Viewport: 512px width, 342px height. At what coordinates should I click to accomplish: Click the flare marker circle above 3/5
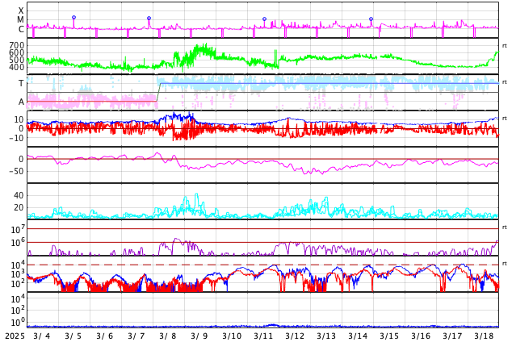(73, 17)
